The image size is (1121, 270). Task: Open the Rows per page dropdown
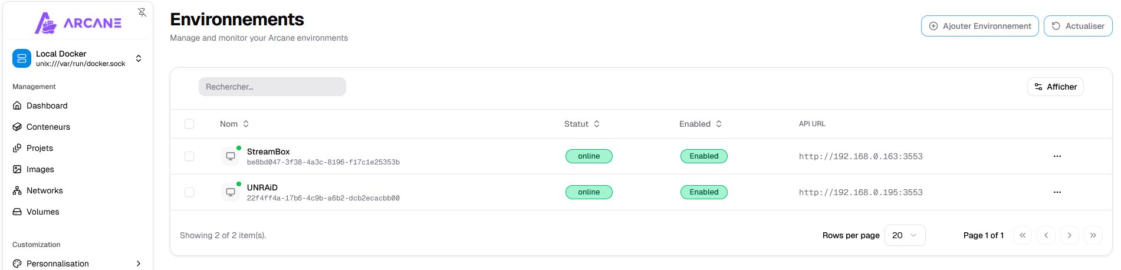coord(905,235)
